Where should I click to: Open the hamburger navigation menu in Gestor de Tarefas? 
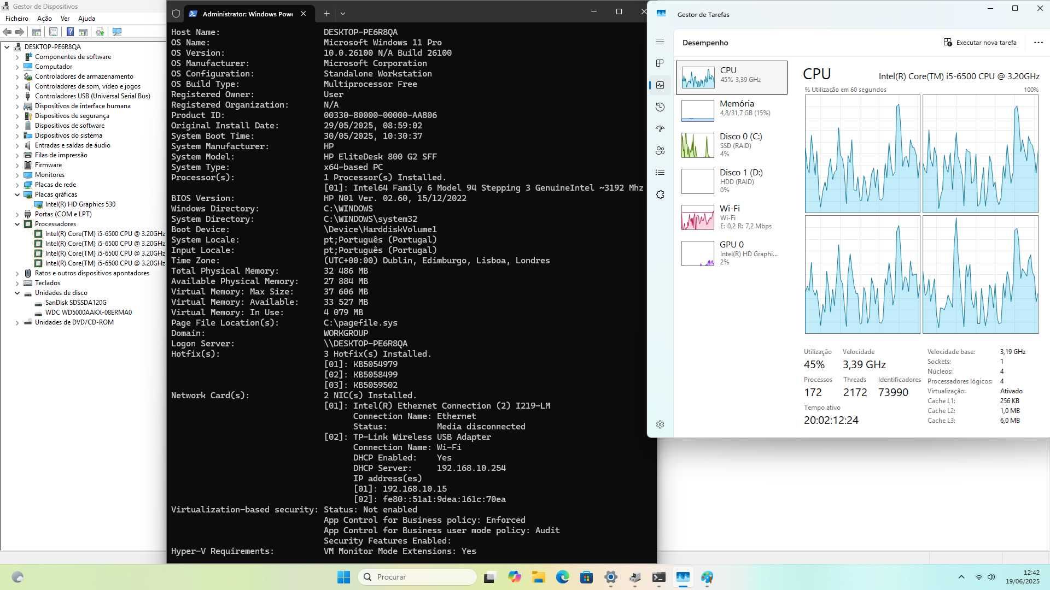point(660,42)
